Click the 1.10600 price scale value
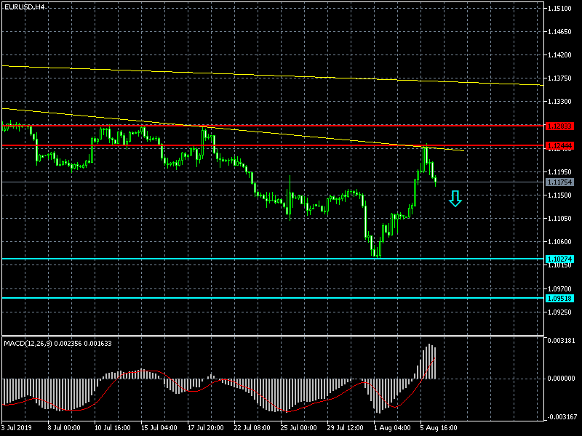 pos(559,242)
